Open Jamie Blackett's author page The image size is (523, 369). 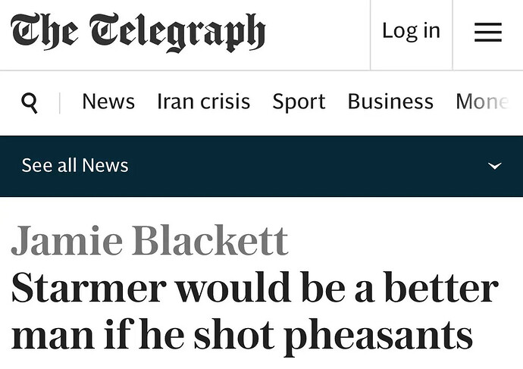click(149, 241)
